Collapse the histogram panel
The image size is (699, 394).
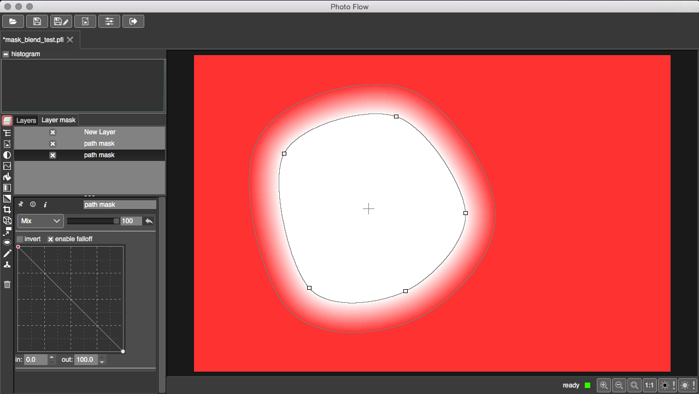pyautogui.click(x=5, y=54)
